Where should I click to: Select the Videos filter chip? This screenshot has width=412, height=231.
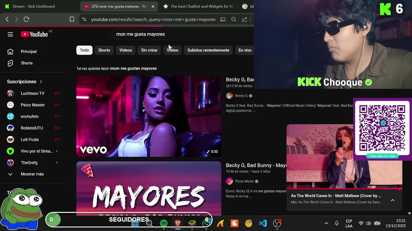click(x=126, y=50)
